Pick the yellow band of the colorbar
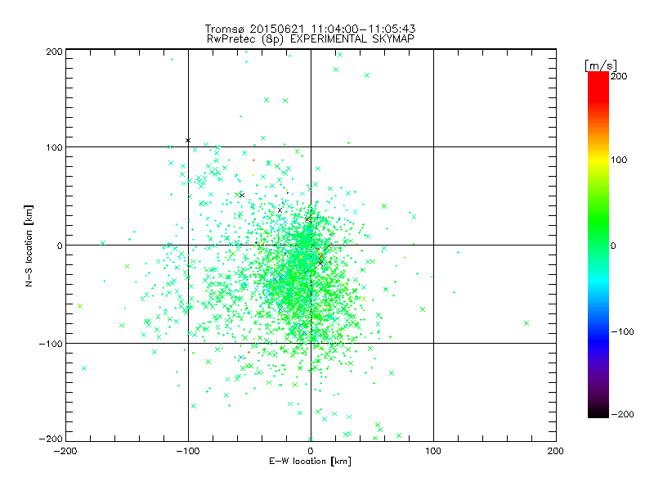 coord(598,160)
